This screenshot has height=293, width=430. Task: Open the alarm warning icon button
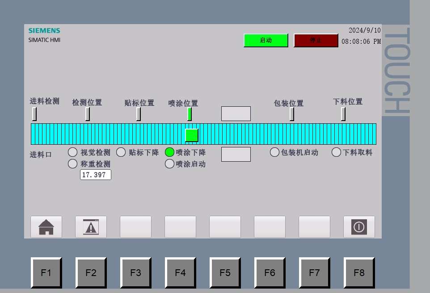point(91,227)
